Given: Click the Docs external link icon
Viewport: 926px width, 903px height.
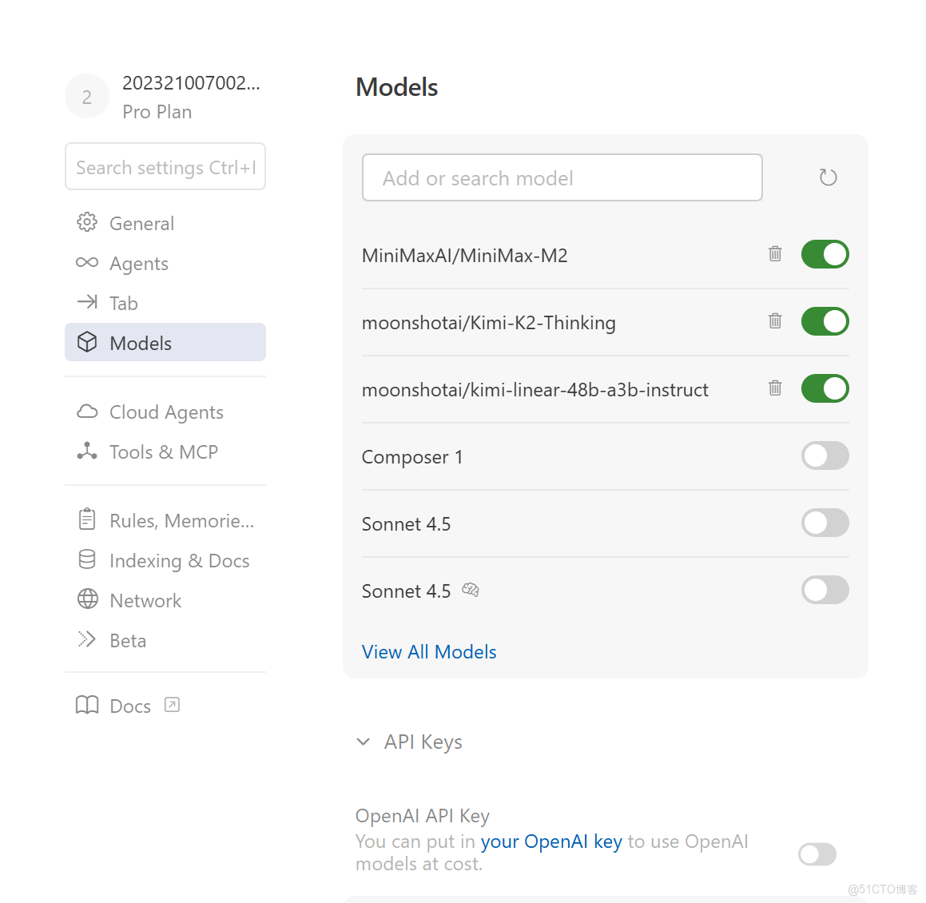Looking at the screenshot, I should 172,705.
